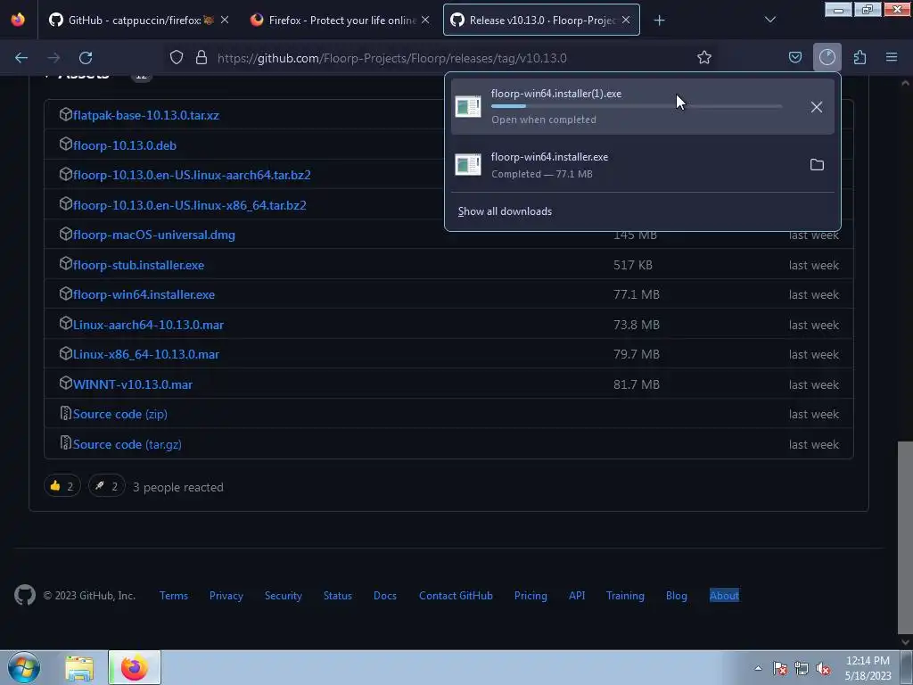Viewport: 913px width, 685px height.
Task: Click the zip file icon beside Source code (zip)
Action: point(65,413)
